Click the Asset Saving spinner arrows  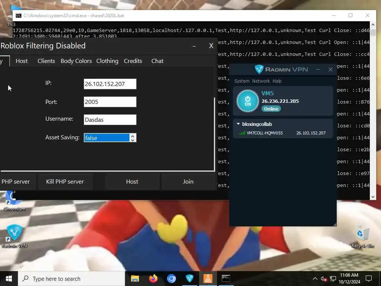point(133,138)
